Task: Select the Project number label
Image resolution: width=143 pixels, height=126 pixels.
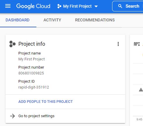Action: coord(31,67)
